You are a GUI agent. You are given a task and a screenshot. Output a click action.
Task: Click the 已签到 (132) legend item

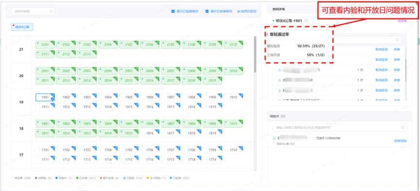133,178
